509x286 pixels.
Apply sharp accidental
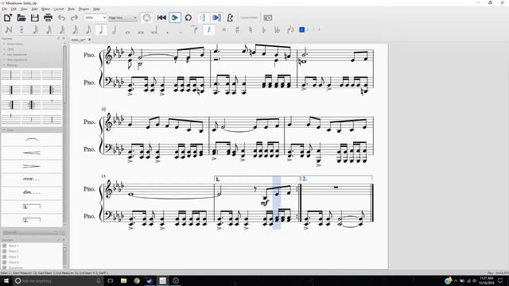[237, 30]
